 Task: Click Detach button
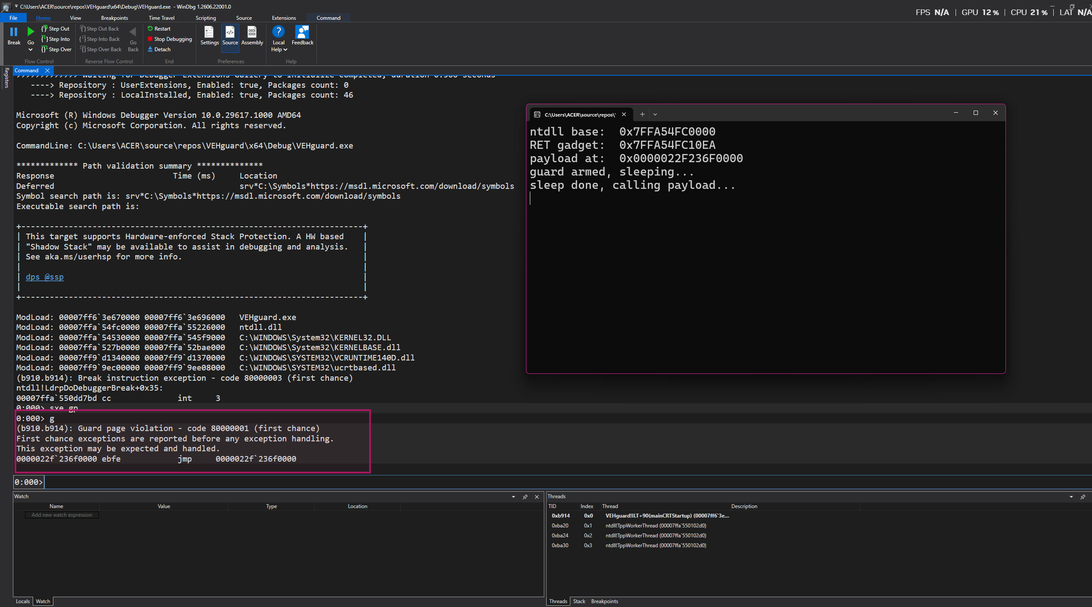pyautogui.click(x=159, y=49)
